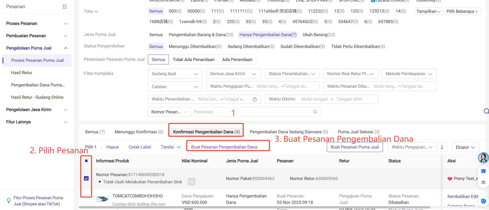
Task: Click the help question mark icon near Waktu Penambahan
Action: (x=255, y=99)
